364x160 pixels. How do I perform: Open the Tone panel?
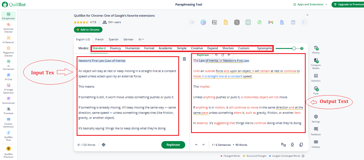tap(316, 91)
